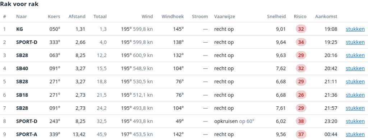Open stukken link arriving at 21:11

coord(355,82)
